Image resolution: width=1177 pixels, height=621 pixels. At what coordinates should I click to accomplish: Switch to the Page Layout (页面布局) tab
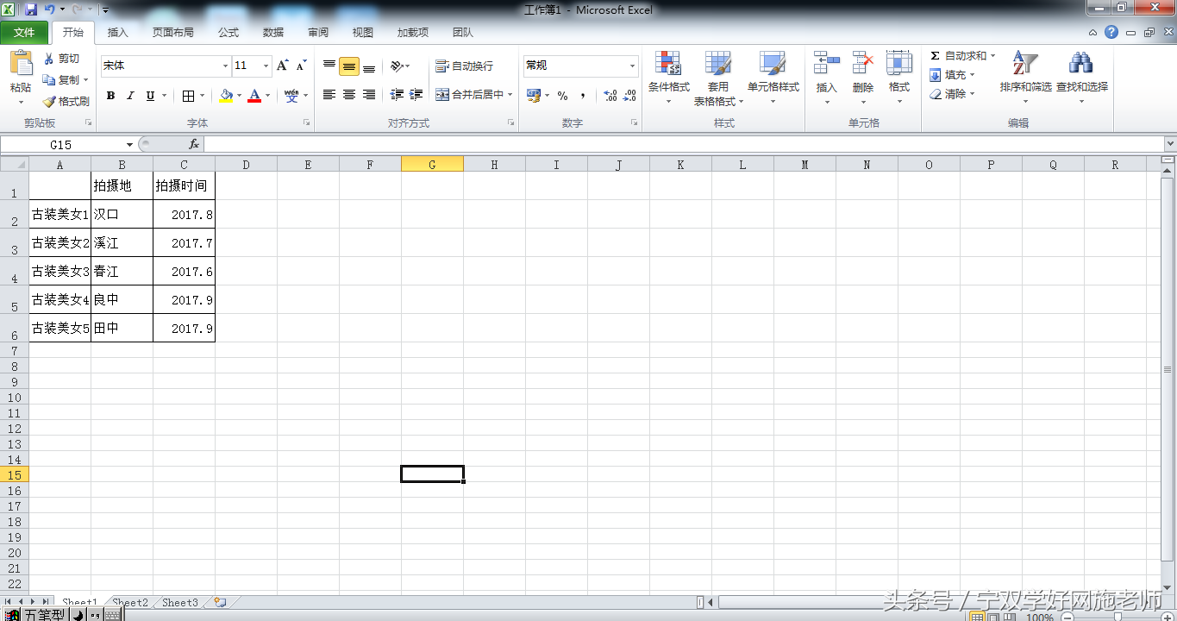point(173,33)
